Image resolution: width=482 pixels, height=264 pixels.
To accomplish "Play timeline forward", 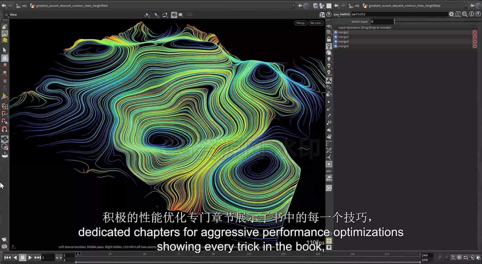I will (30, 257).
